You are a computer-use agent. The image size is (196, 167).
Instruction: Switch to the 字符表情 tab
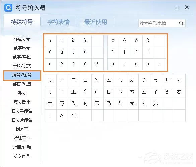coord(59,22)
